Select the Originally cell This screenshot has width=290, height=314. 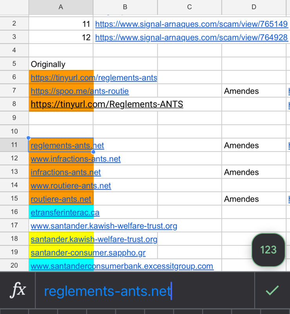(x=61, y=64)
